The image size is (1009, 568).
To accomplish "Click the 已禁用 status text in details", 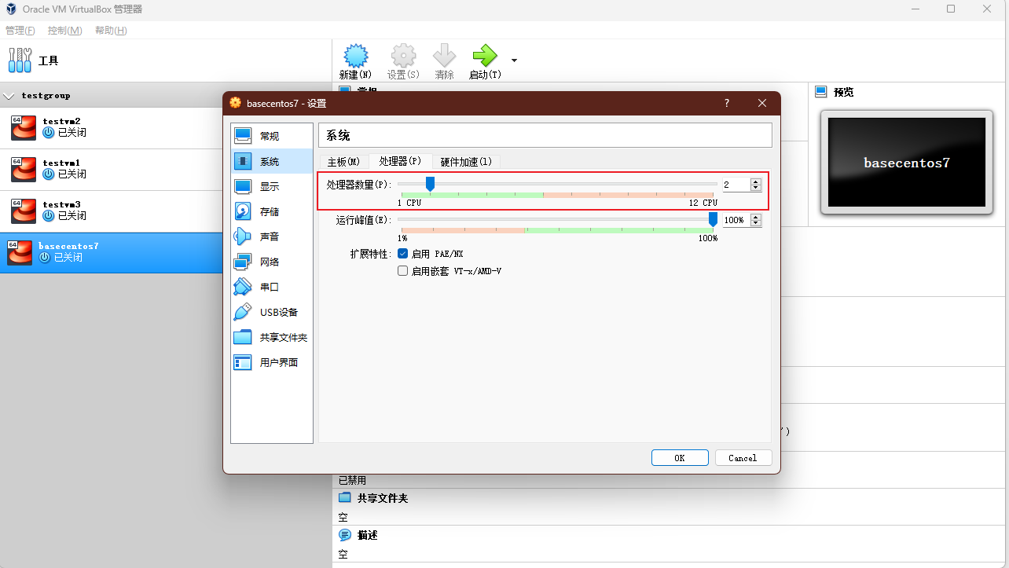I will click(x=352, y=480).
